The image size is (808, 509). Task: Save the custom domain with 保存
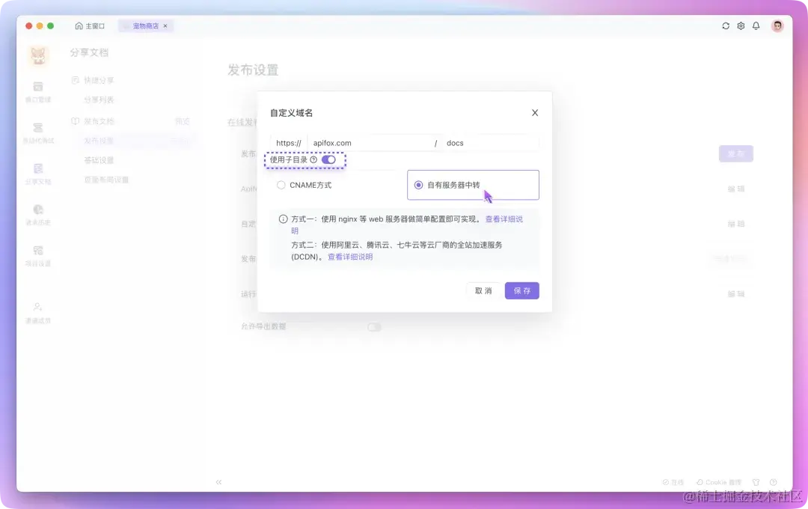click(x=521, y=290)
